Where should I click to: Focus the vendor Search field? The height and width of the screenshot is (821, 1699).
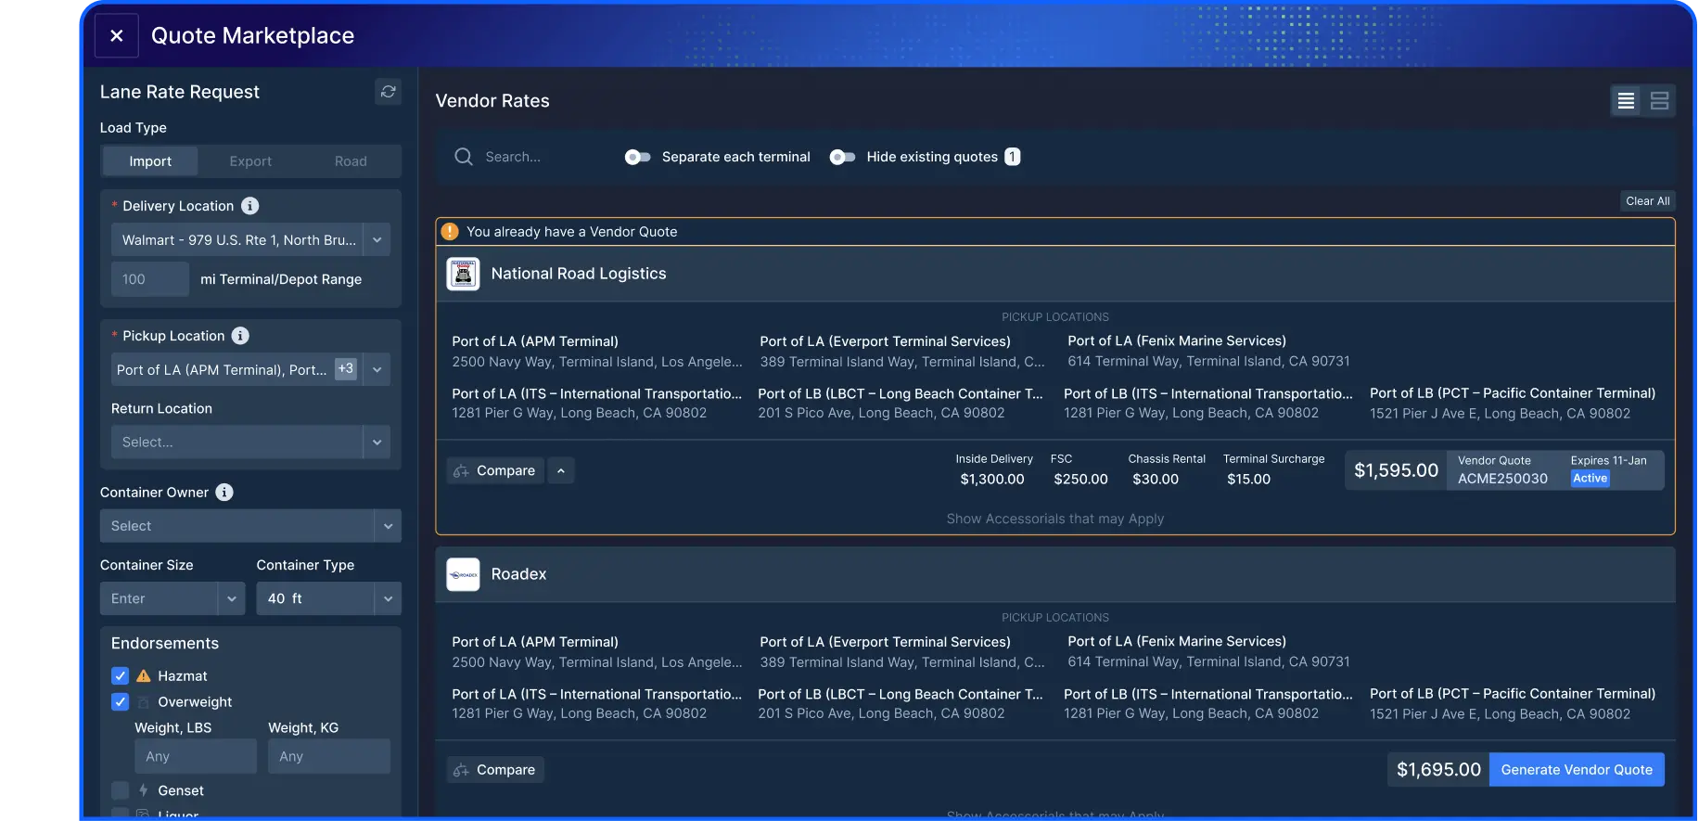(x=513, y=157)
